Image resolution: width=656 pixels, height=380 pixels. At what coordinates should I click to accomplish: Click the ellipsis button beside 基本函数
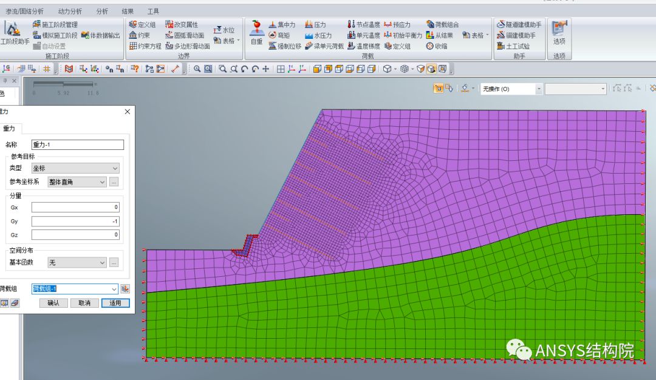coord(114,262)
